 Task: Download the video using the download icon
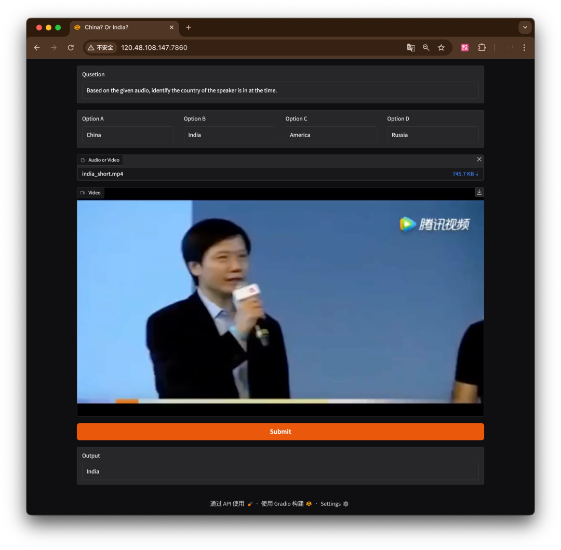click(479, 192)
